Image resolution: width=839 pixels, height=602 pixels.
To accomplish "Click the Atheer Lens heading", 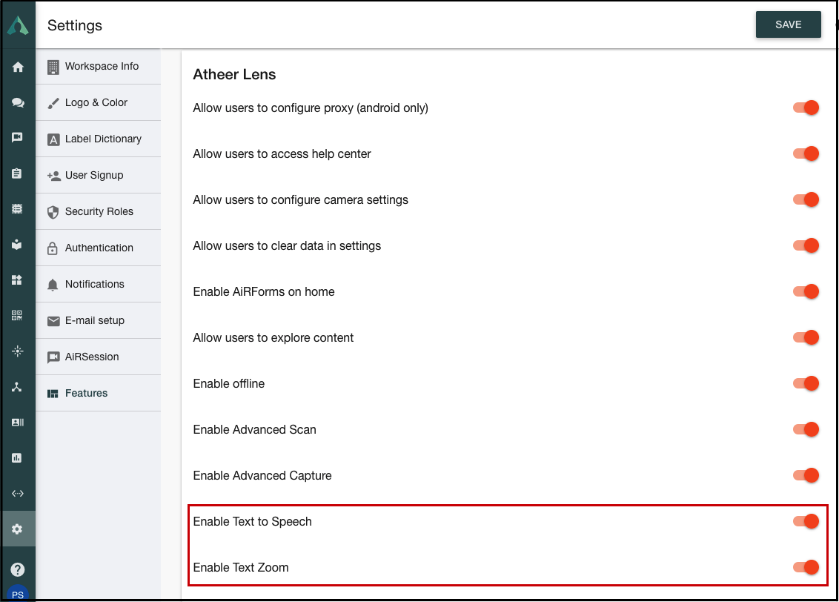I will coord(234,74).
